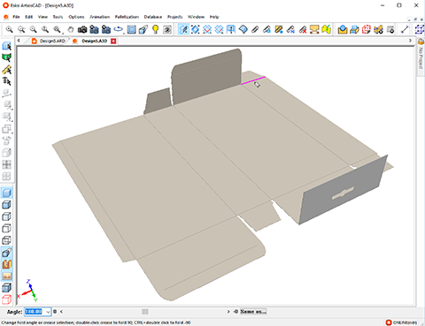The image size is (425, 326).
Task: Open the Palletization menu
Action: [127, 17]
